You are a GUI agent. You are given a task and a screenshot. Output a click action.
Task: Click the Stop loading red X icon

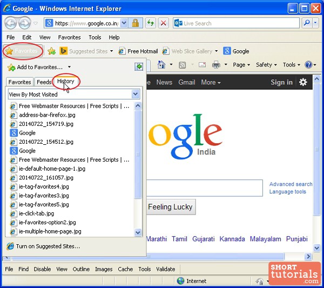click(163, 23)
